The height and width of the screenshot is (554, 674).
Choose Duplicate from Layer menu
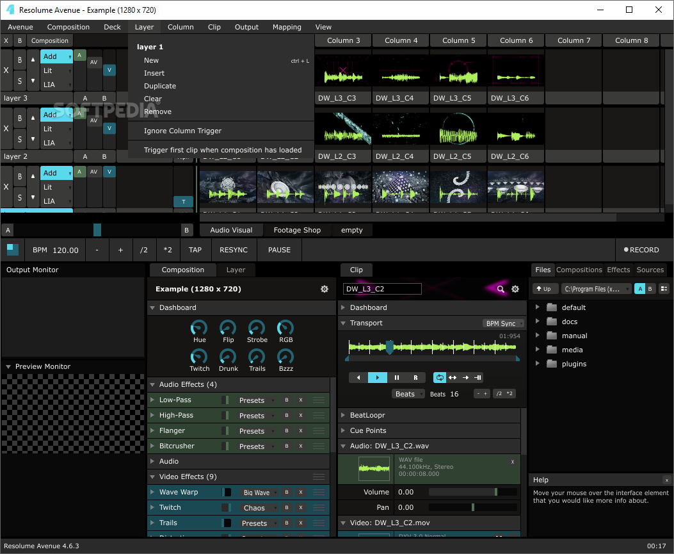[160, 86]
